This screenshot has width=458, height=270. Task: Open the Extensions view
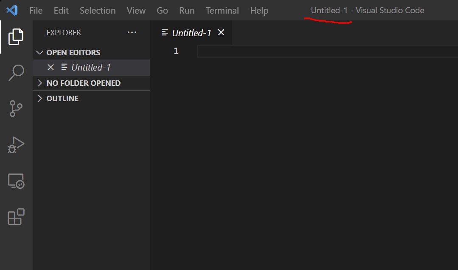(16, 217)
